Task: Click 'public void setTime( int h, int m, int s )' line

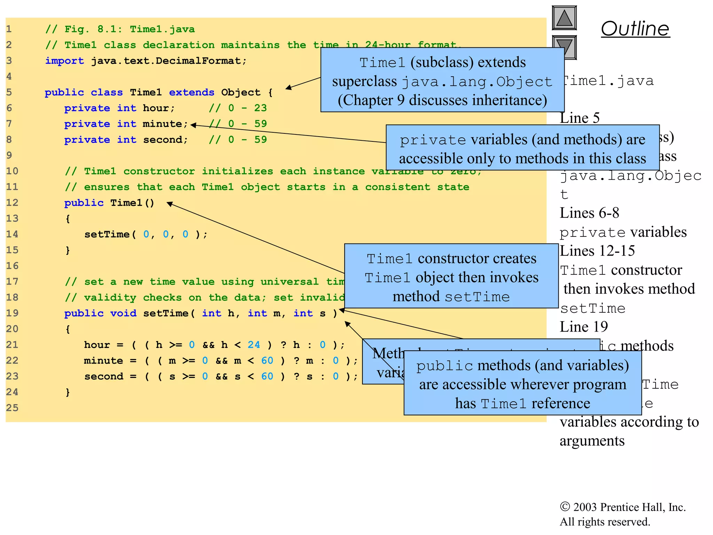Action: point(201,313)
